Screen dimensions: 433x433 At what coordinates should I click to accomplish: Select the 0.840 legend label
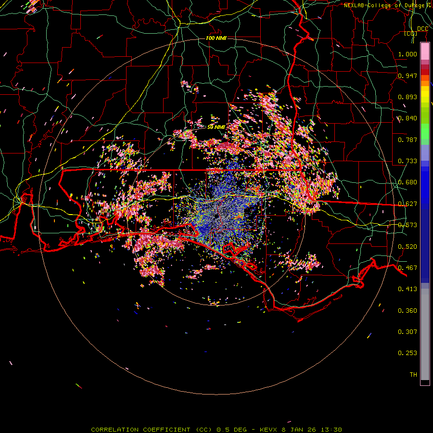[x=408, y=118]
